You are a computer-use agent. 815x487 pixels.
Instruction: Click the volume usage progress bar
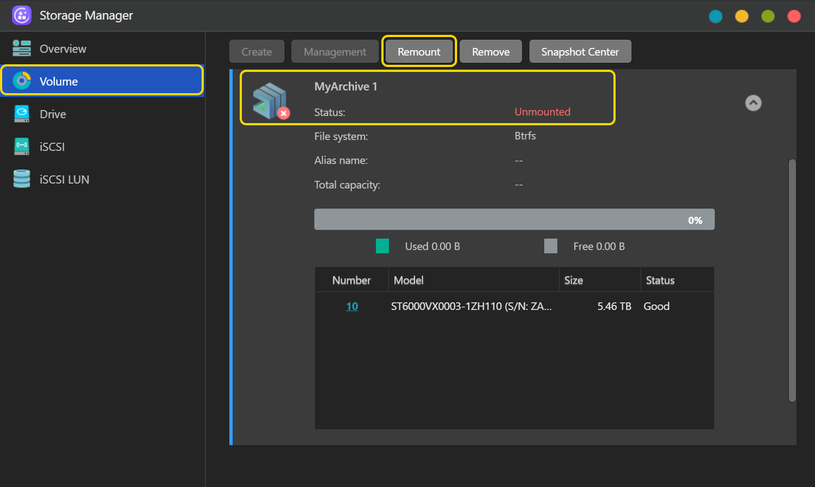click(514, 220)
